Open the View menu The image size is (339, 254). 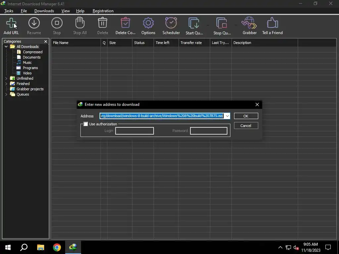click(x=66, y=11)
